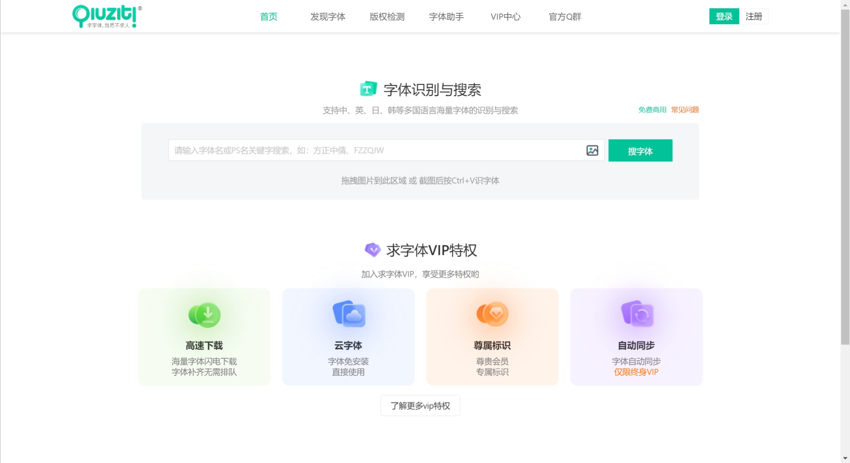This screenshot has width=850, height=463.
Task: Click the QIUZITI logo
Action: pyautogui.click(x=105, y=15)
